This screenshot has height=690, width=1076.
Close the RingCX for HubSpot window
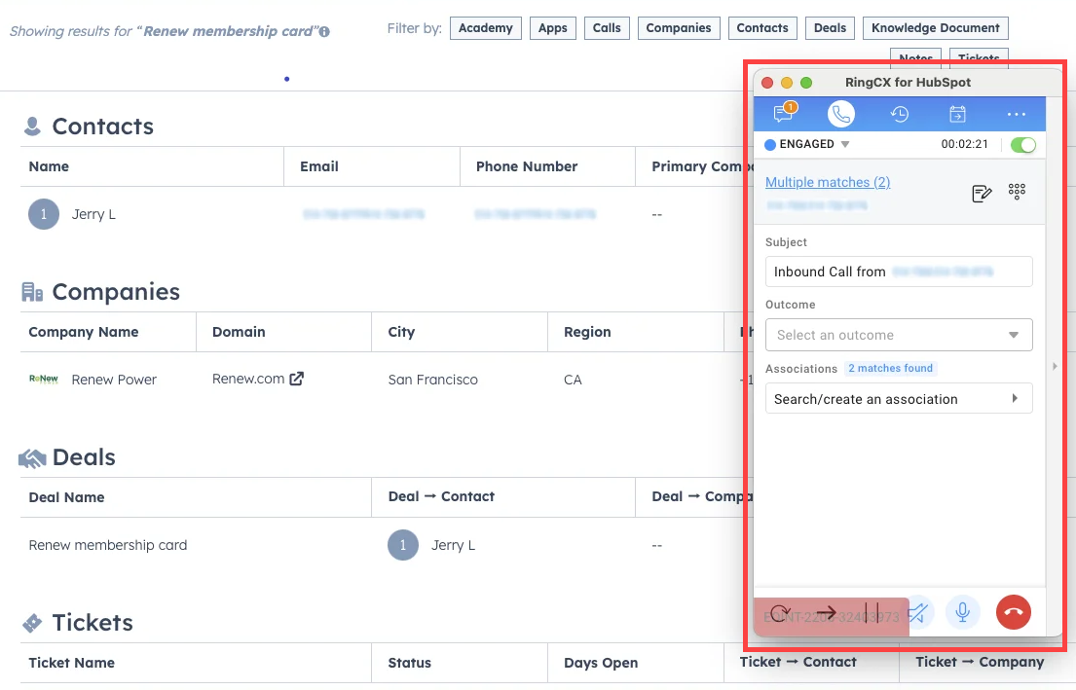click(767, 83)
